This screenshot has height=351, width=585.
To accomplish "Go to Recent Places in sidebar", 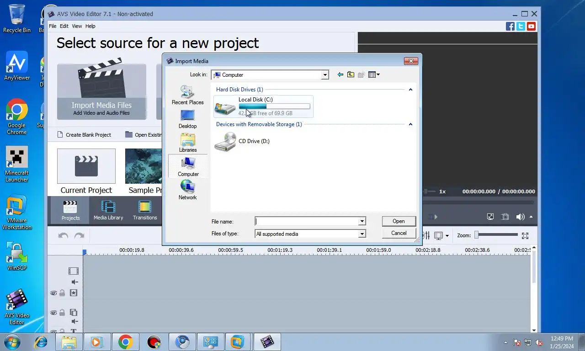I will point(187,95).
